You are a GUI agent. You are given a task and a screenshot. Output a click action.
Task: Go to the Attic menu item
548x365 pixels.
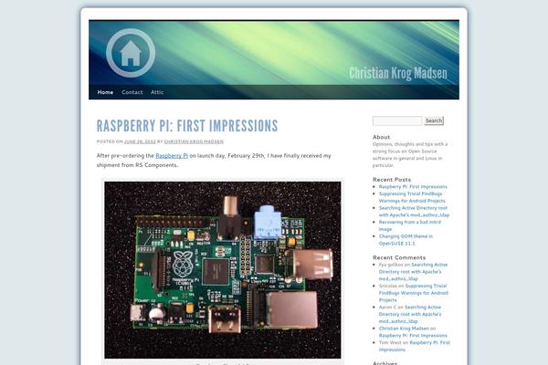point(157,92)
